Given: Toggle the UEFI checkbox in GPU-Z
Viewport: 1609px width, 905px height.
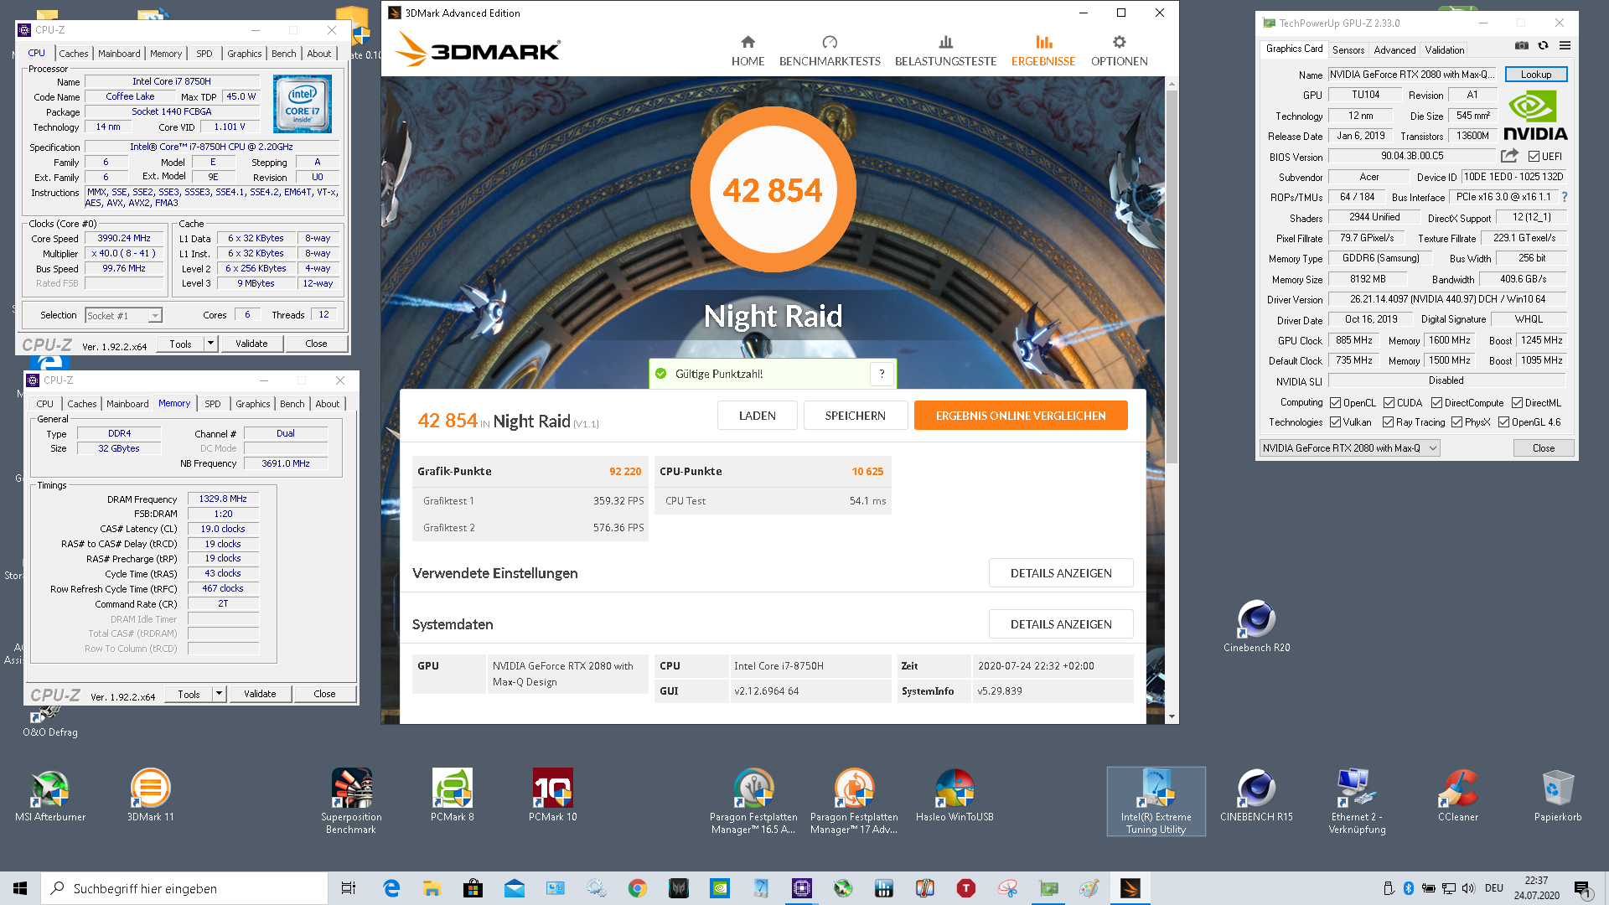Looking at the screenshot, I should [1534, 157].
